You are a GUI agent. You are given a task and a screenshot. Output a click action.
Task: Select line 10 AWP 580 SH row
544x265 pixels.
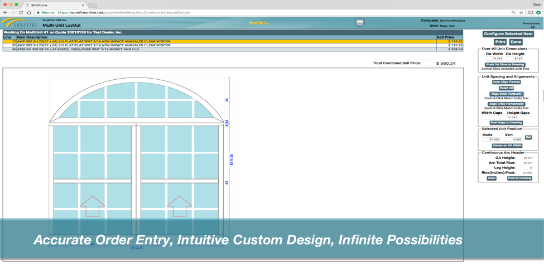tap(233, 41)
